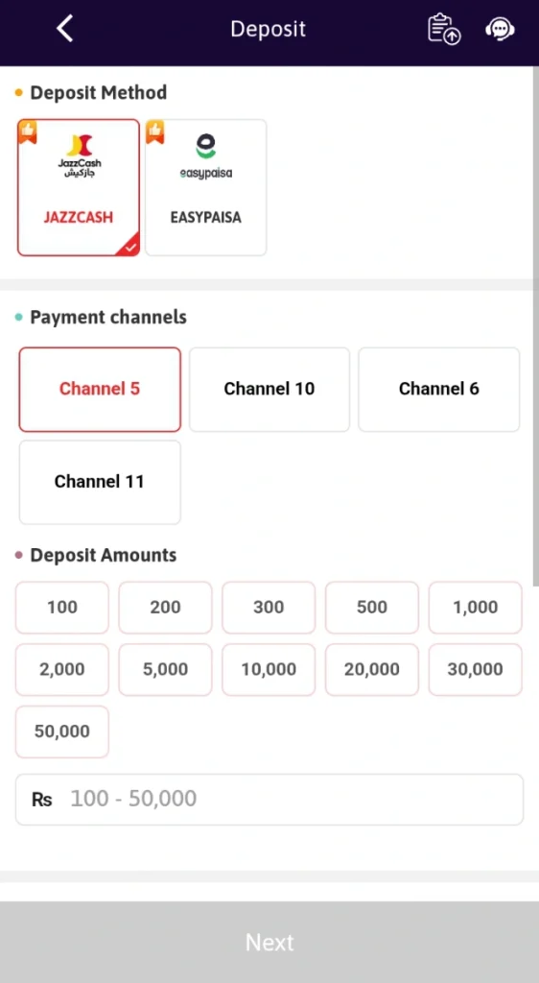Screen dimensions: 539x983
Task: Choose Channel 5 payment channel
Action: [100, 390]
